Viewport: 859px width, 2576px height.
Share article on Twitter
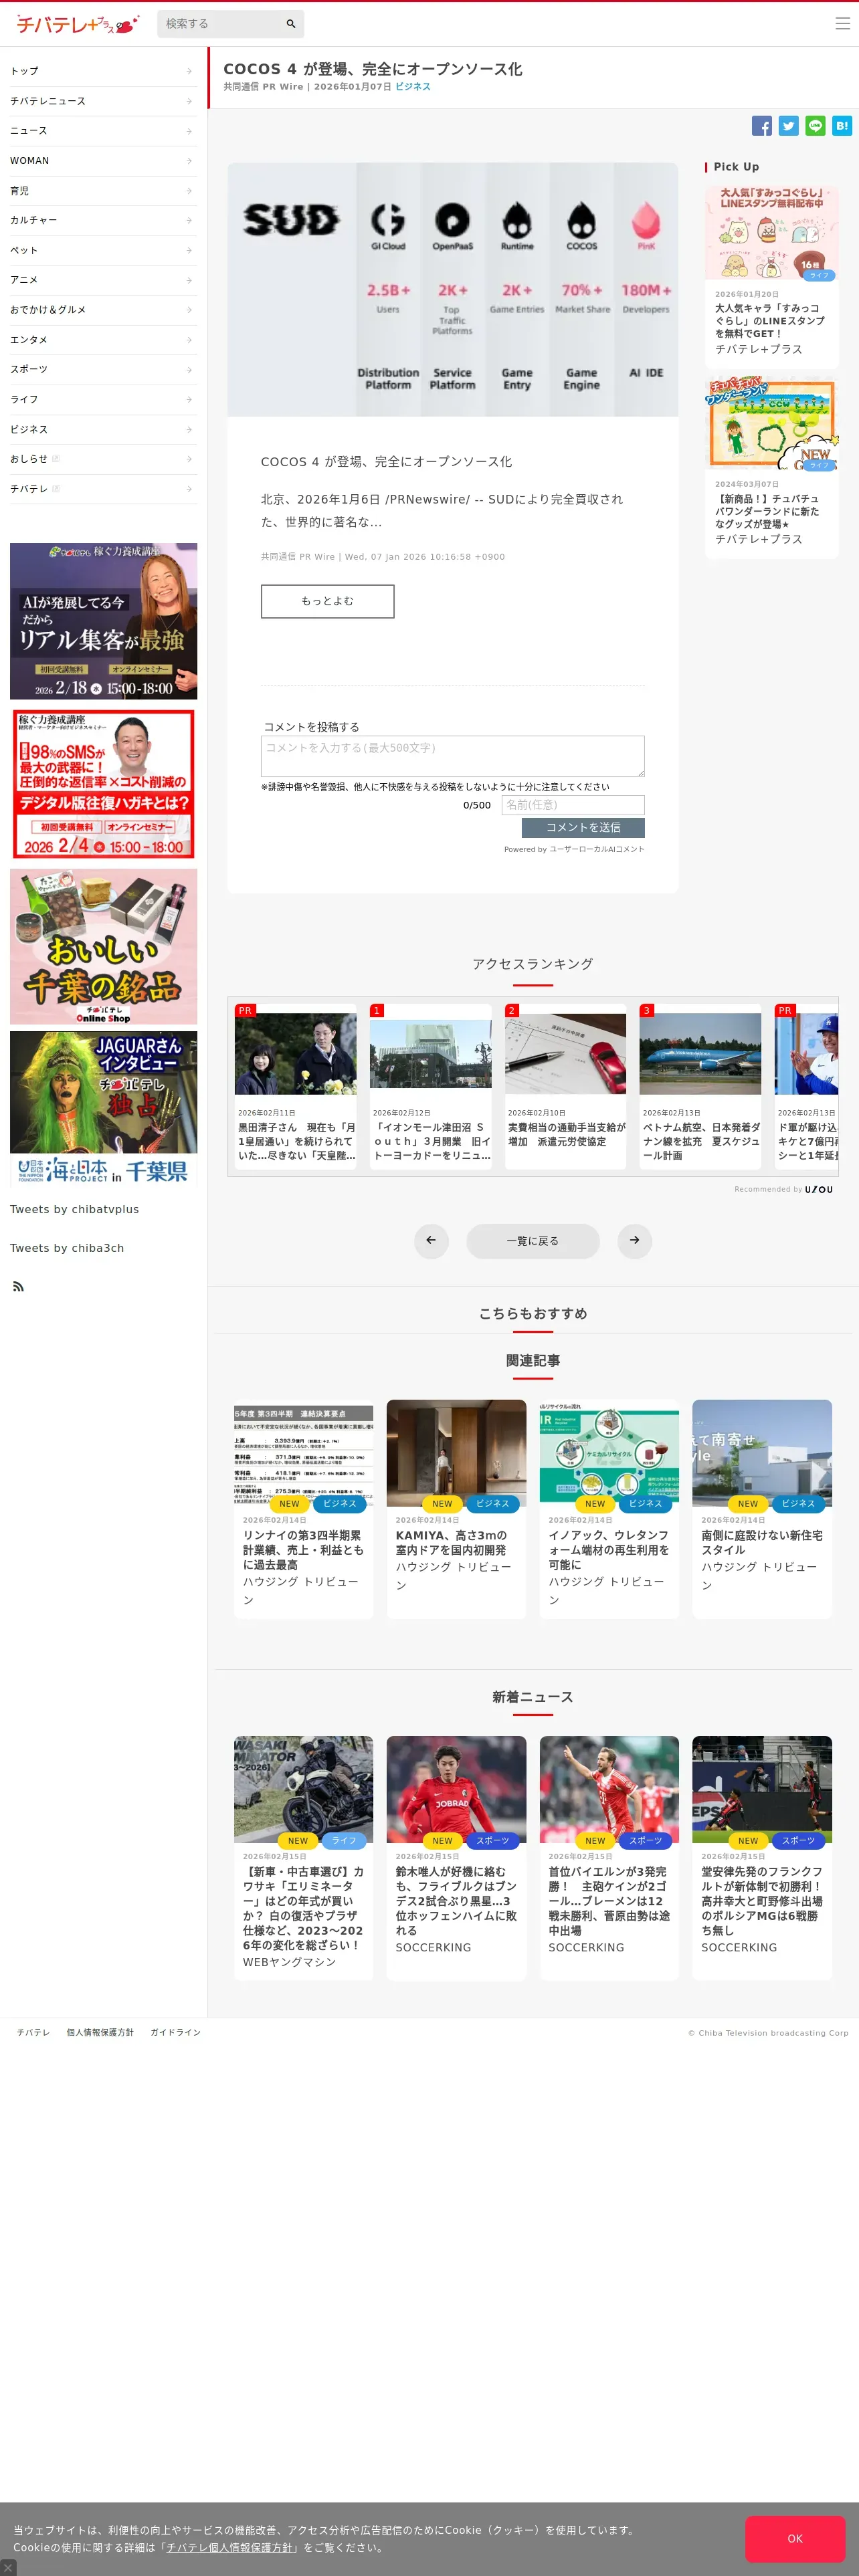(789, 126)
